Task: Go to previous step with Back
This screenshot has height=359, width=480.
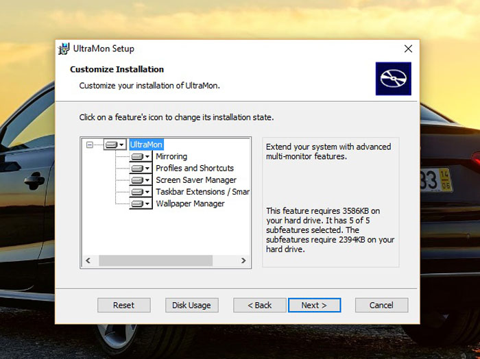Action: pyautogui.click(x=260, y=305)
